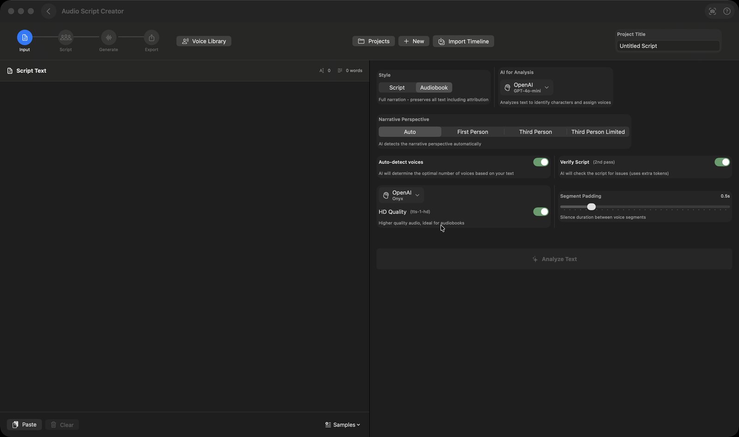739x437 pixels.
Task: Click into the Script Text editor area
Action: [184, 246]
